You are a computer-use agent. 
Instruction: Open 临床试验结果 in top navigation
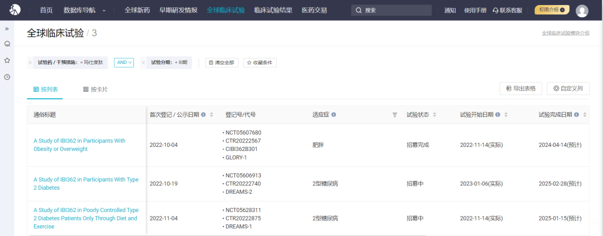[x=273, y=10]
